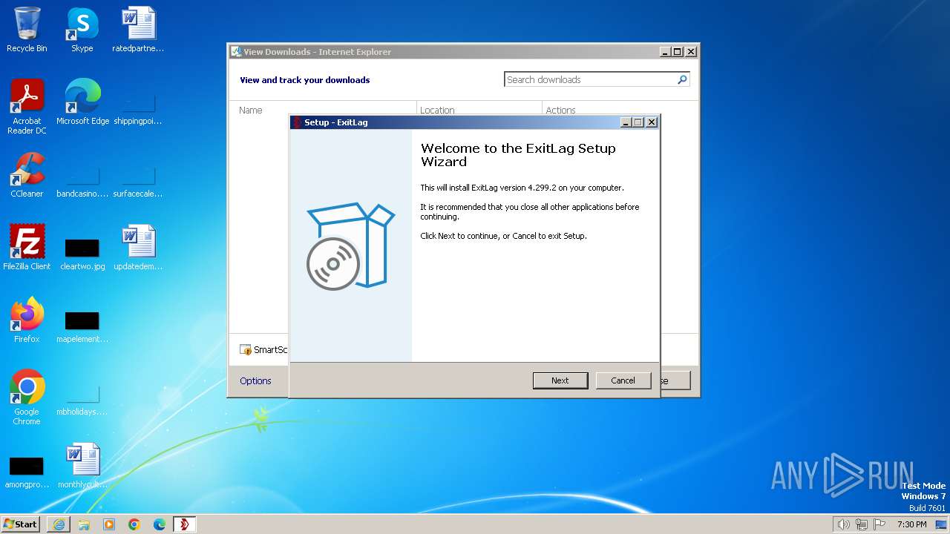Select the cleartwo.jpg image file

coord(82,254)
